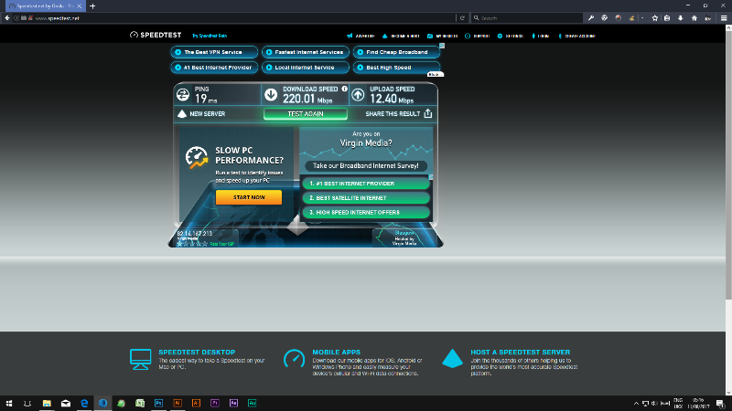Click the www.speedtest.net address bar
Viewport: 732px width, 411px height.
[x=242, y=18]
